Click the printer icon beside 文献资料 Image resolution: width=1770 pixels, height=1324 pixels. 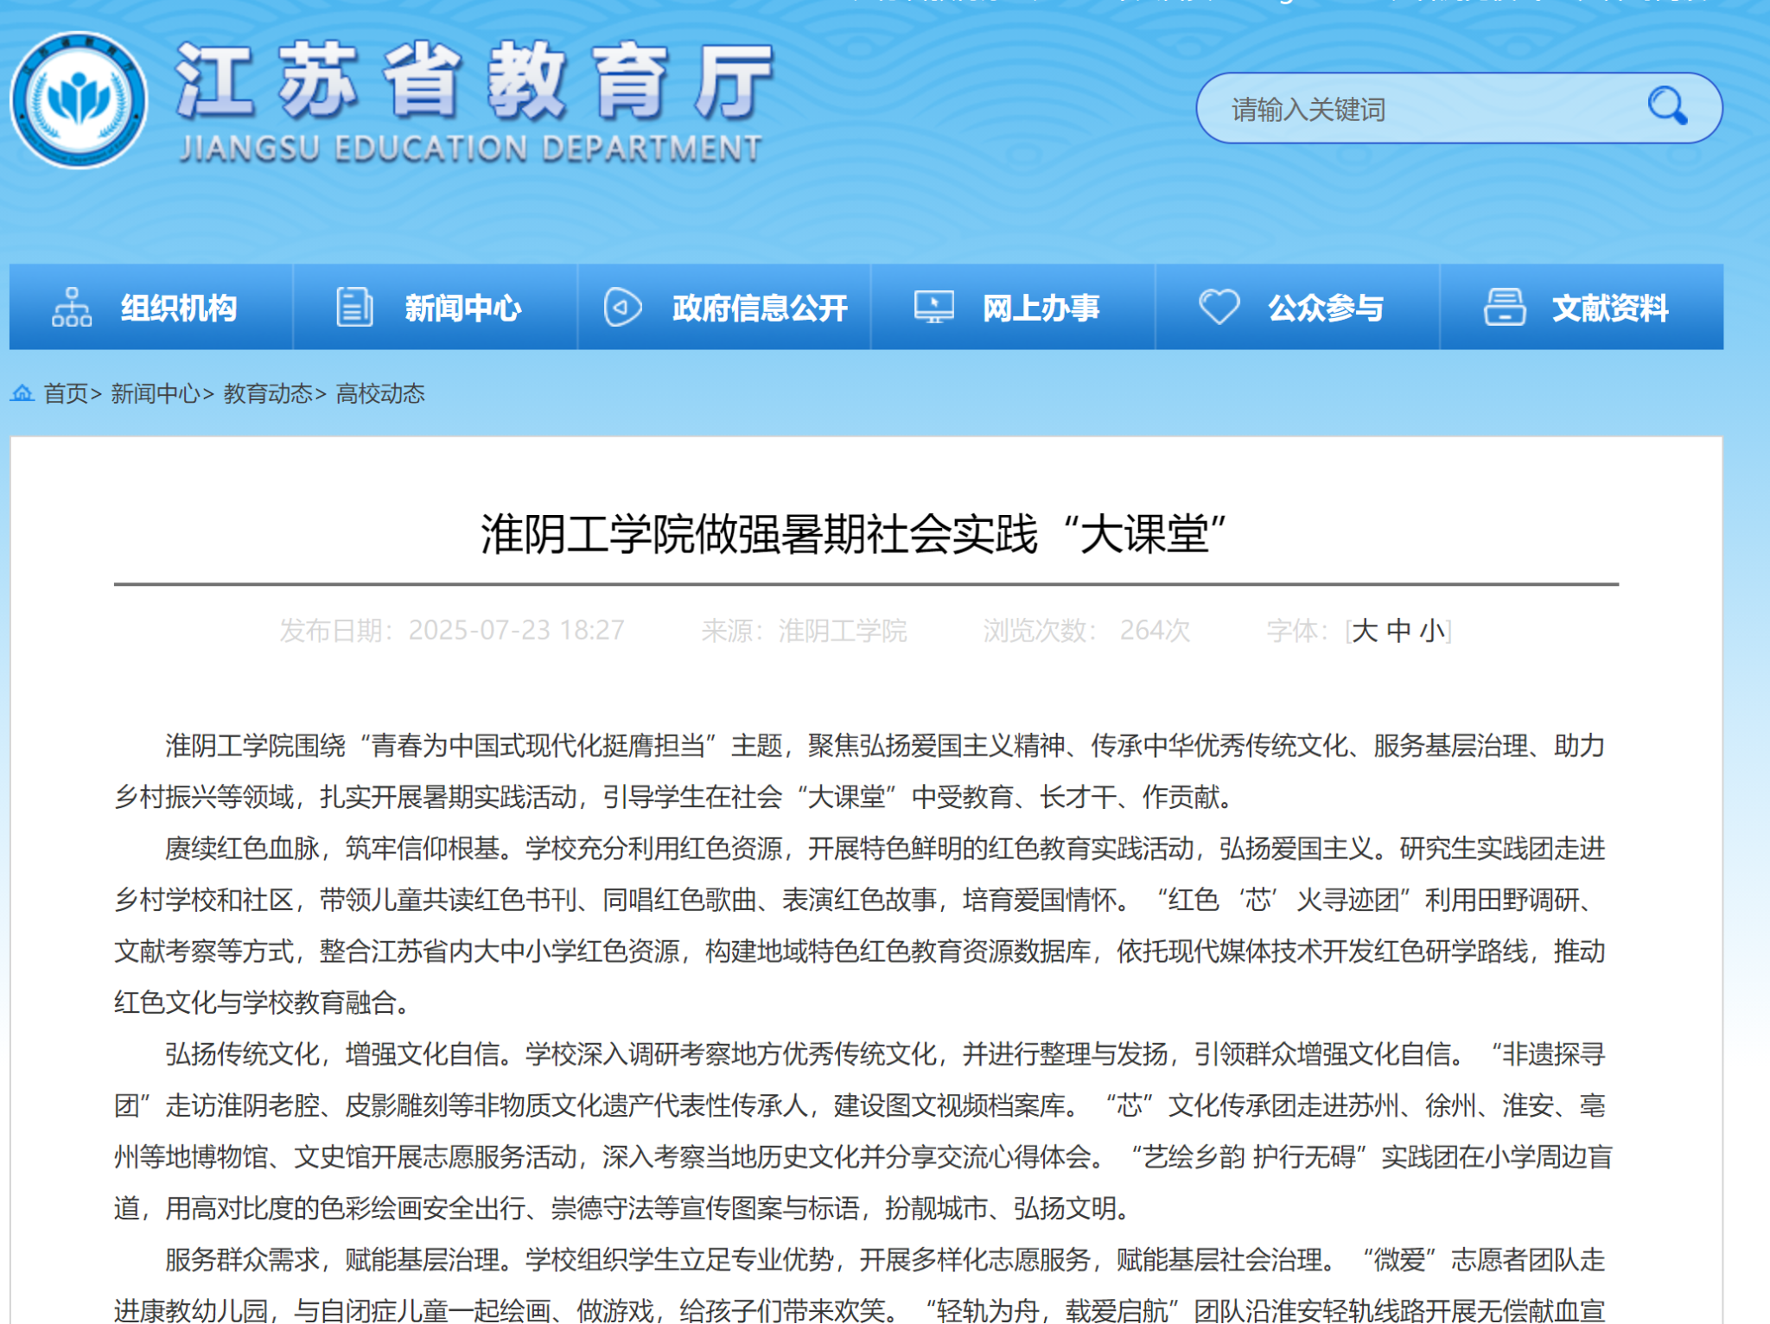[1504, 308]
